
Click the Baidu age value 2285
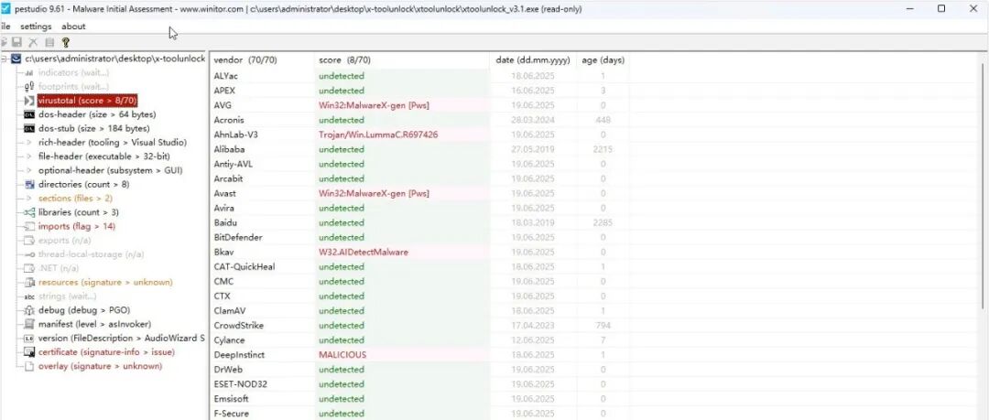[603, 222]
